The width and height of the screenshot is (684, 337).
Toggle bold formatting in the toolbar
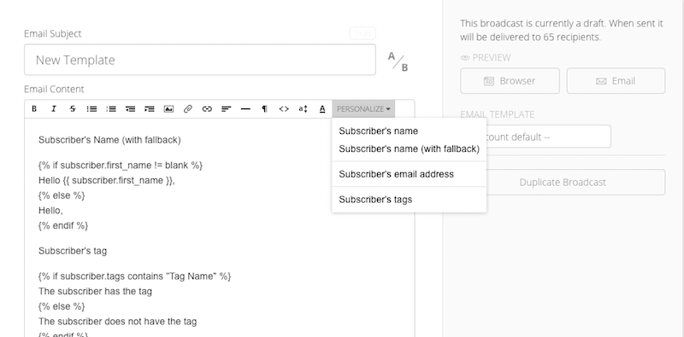tap(34, 109)
